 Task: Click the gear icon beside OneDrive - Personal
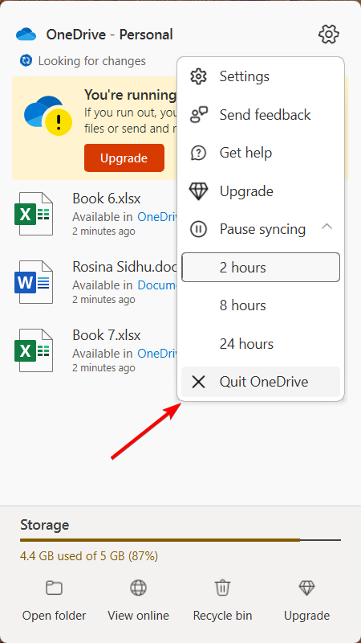[x=329, y=34]
